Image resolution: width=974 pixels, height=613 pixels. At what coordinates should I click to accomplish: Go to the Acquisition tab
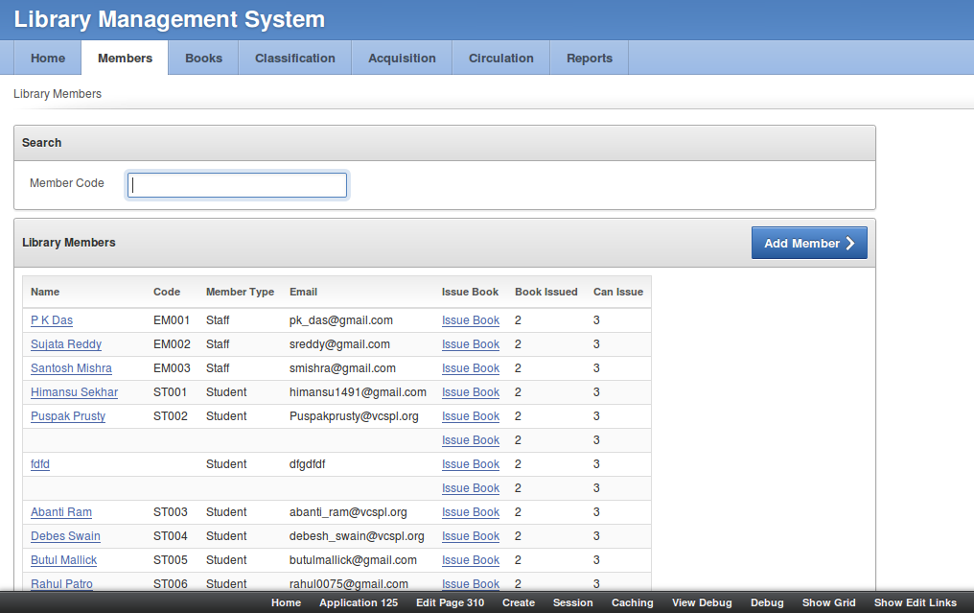click(x=402, y=59)
